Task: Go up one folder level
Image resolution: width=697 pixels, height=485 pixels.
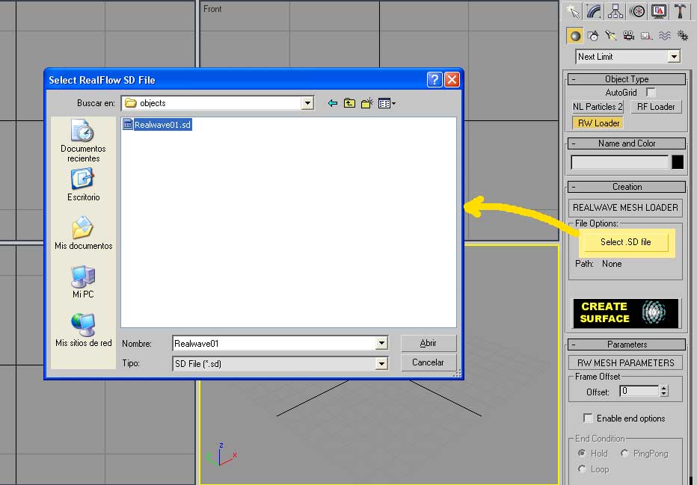Action: [349, 103]
